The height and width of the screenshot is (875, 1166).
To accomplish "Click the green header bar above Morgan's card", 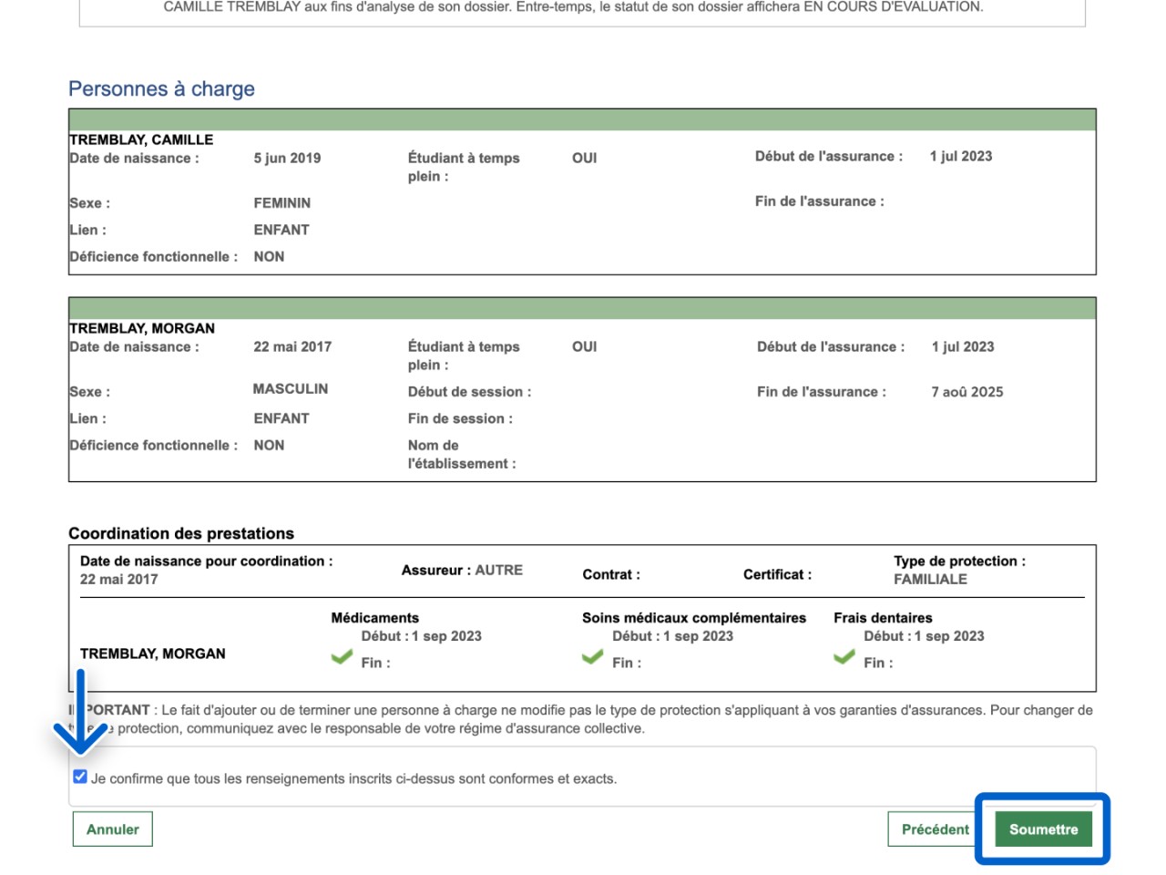I will [x=582, y=308].
